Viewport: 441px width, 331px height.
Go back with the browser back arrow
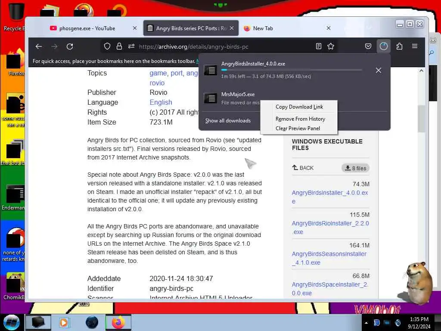pos(39,47)
